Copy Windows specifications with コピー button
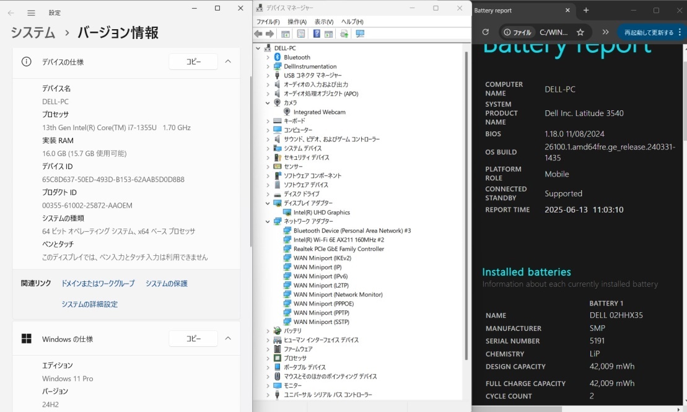The height and width of the screenshot is (412, 687). 193,338
